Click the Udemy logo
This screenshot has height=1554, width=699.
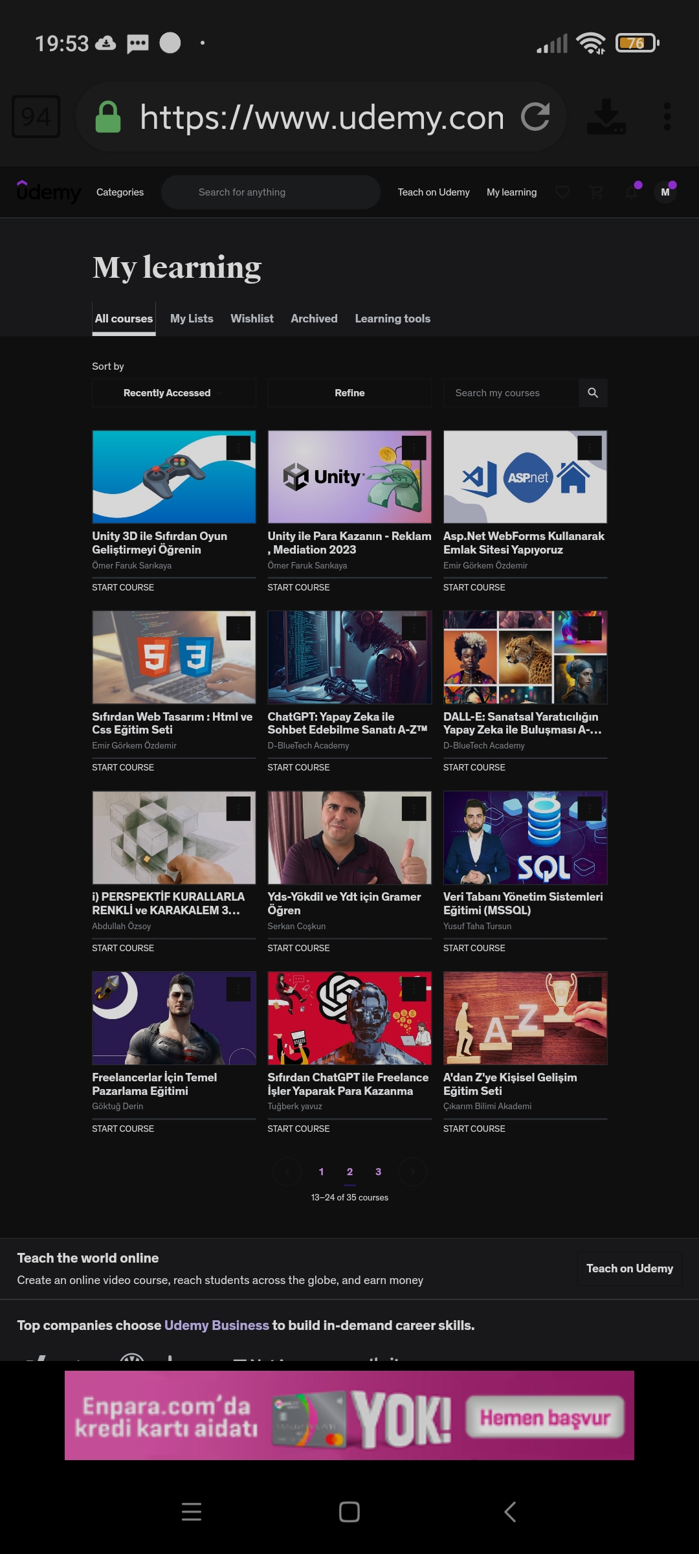click(49, 192)
